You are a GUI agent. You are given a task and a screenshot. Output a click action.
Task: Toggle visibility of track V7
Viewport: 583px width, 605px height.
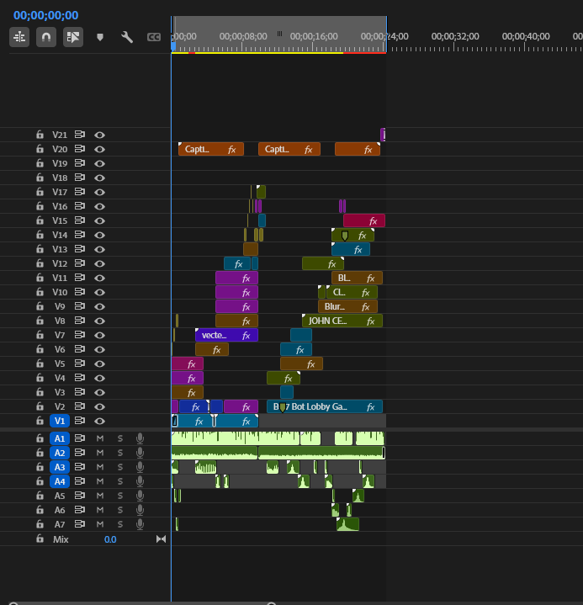(x=99, y=335)
